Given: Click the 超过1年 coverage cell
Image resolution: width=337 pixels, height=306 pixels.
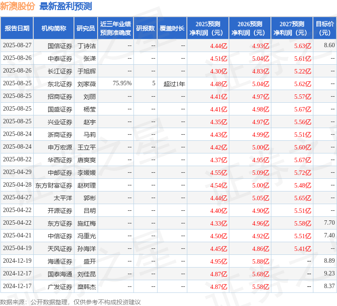Looking at the screenshot, I should coord(174,84).
